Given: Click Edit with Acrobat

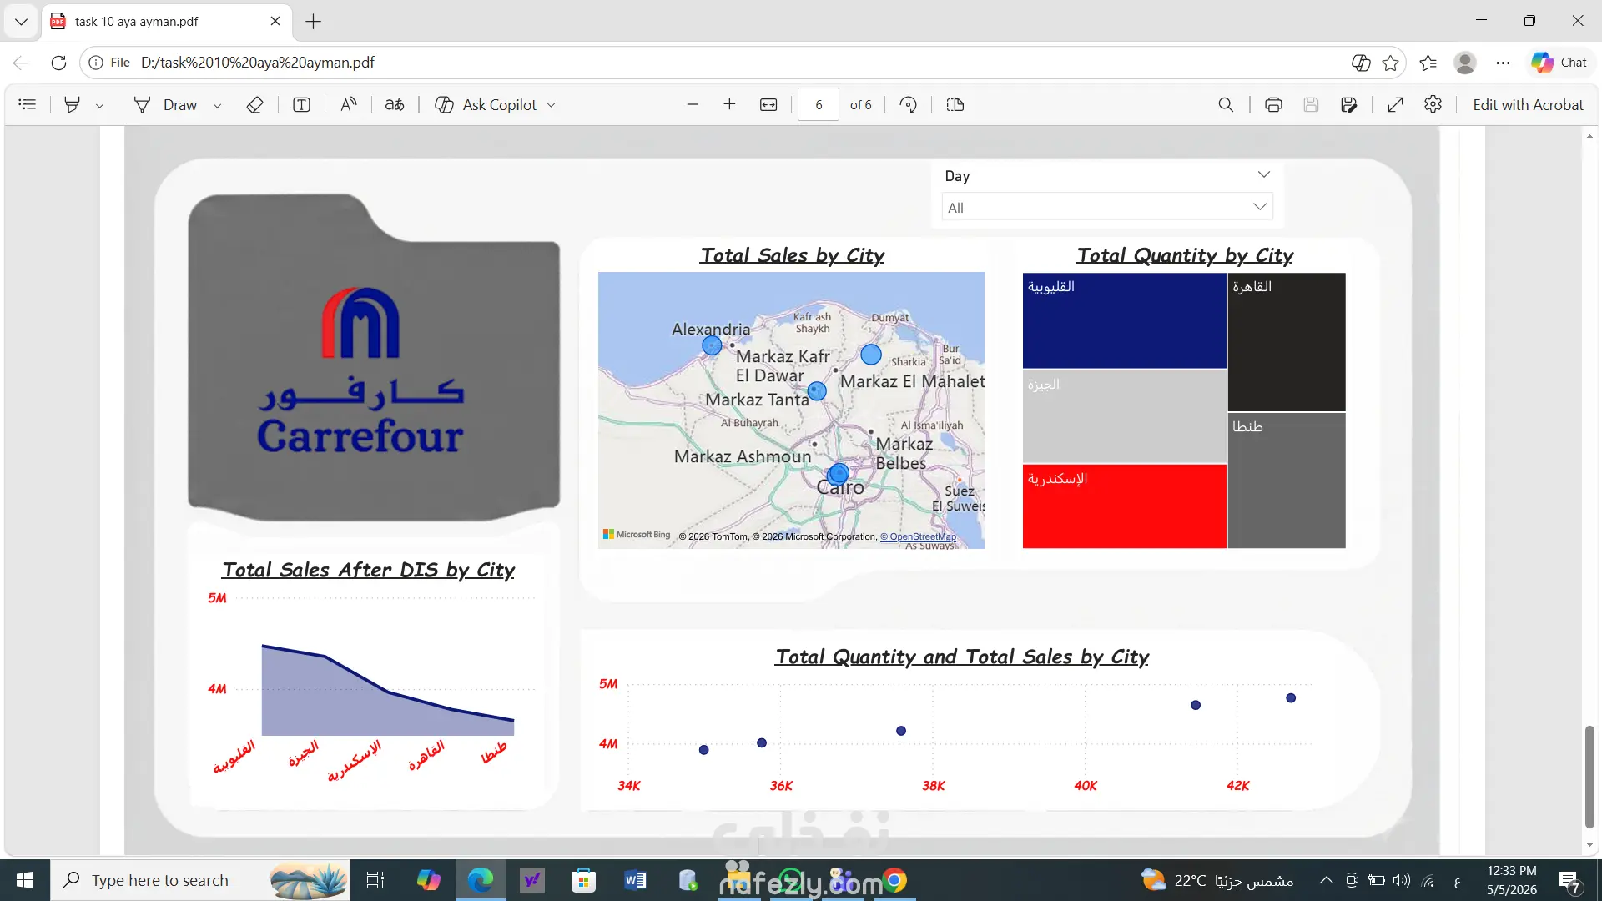Looking at the screenshot, I should tap(1528, 105).
